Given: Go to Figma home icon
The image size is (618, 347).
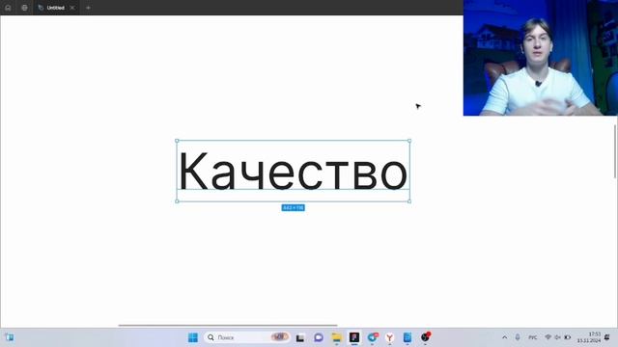Looking at the screenshot, I should [x=8, y=8].
